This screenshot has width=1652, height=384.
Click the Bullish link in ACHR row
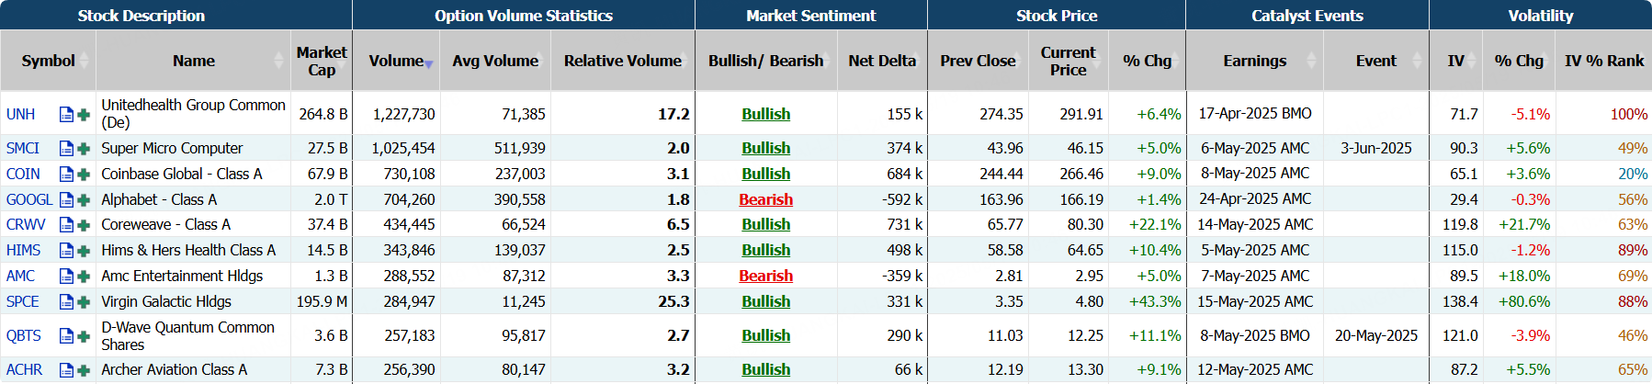tap(765, 369)
